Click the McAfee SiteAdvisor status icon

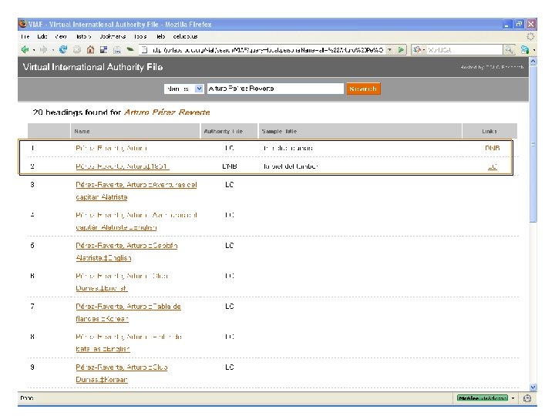[482, 398]
